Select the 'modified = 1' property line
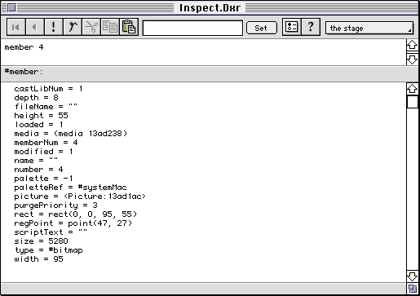Image resolution: width=420 pixels, height=296 pixels. (43, 152)
